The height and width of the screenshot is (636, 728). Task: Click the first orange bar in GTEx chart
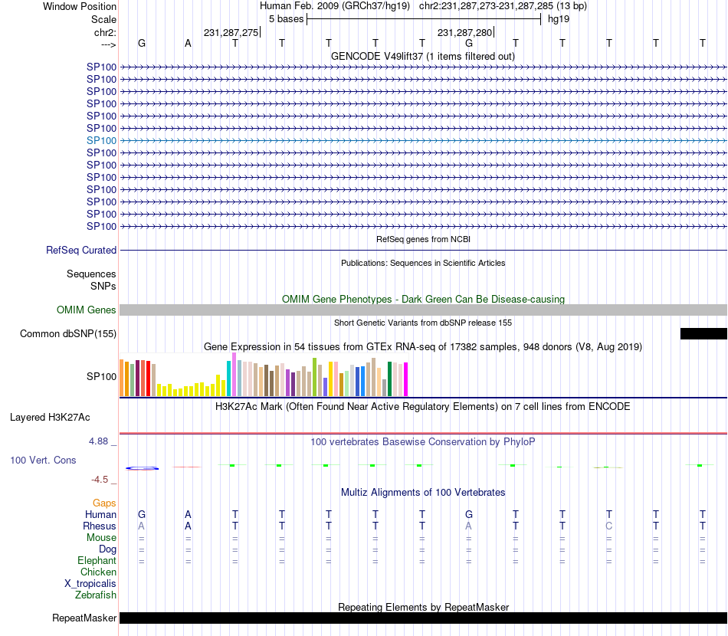coord(122,378)
